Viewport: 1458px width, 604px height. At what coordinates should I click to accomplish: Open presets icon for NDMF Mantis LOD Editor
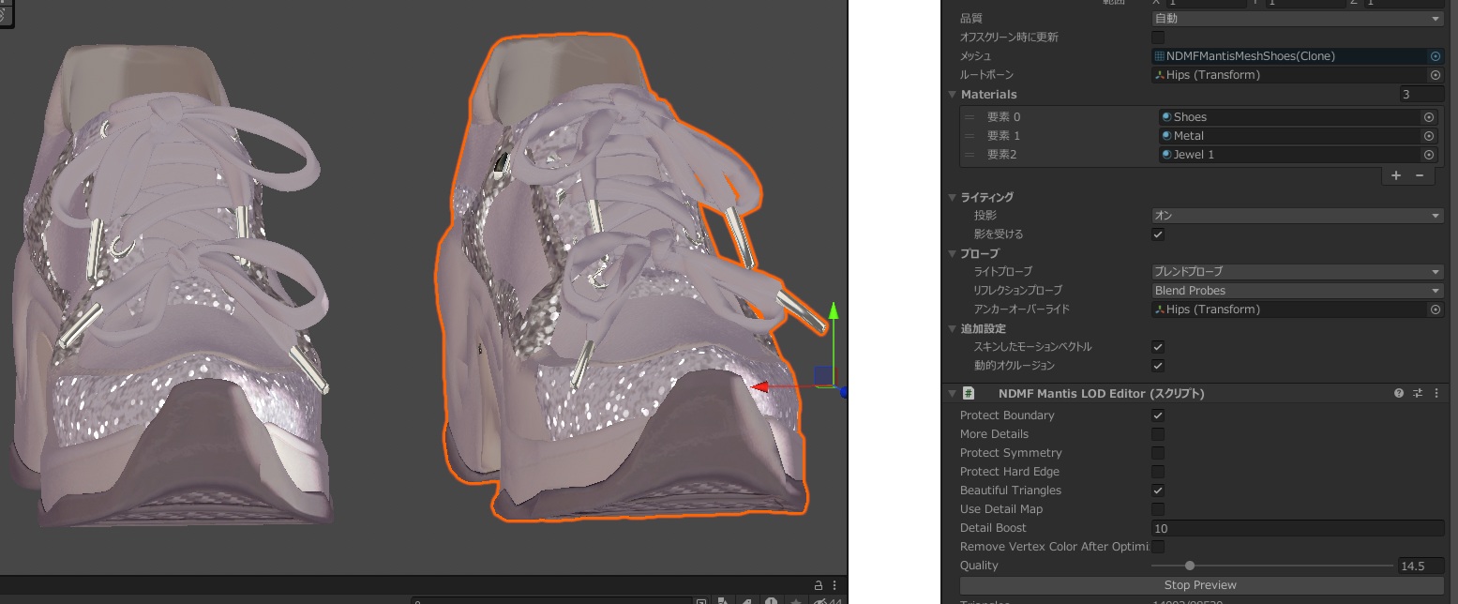pyautogui.click(x=1418, y=394)
